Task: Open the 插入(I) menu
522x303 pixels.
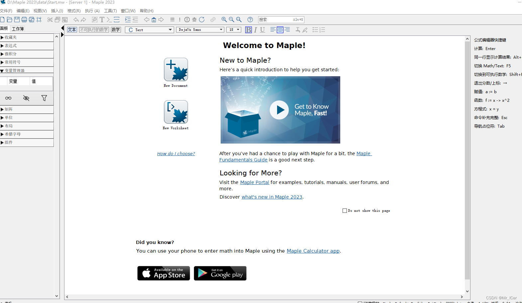Action: pos(57,11)
